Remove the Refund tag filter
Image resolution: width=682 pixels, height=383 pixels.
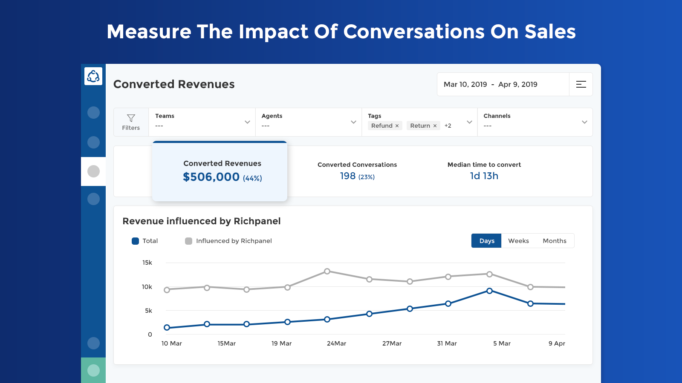coord(397,126)
